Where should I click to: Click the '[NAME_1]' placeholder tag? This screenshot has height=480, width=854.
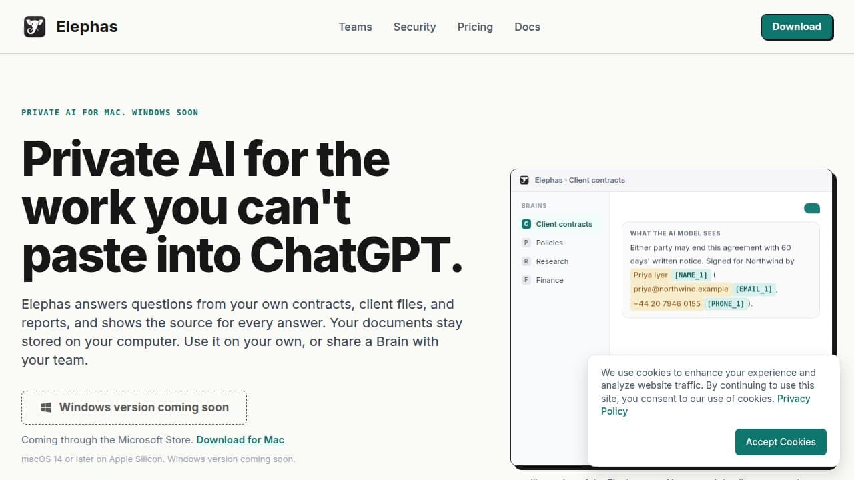[x=691, y=275]
